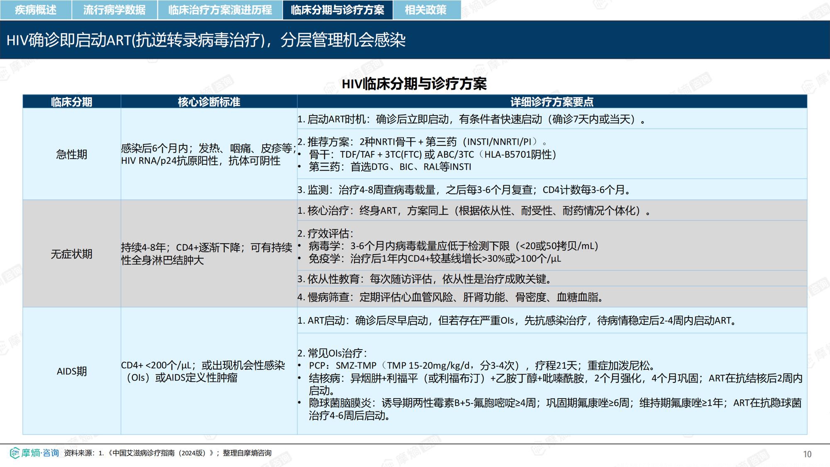This screenshot has width=830, height=467.
Task: Select the 临床治疗方案演进历程 tab
Action: pos(220,10)
